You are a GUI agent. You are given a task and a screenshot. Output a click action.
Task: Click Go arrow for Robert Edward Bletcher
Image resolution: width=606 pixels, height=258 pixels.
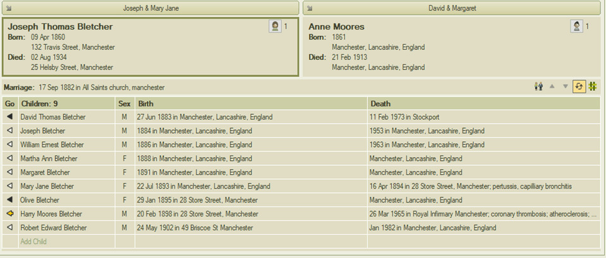(9, 228)
